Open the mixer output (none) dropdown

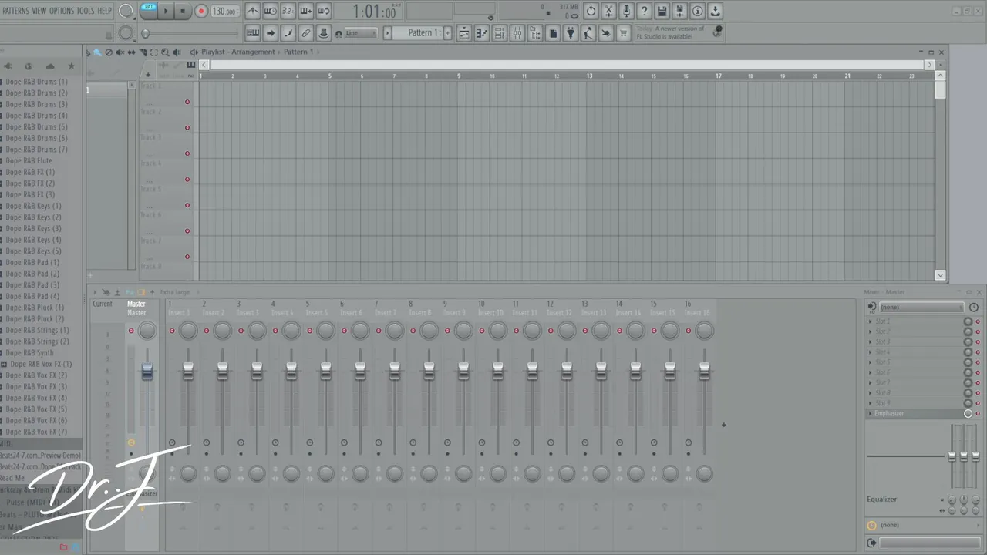pyautogui.click(x=924, y=525)
